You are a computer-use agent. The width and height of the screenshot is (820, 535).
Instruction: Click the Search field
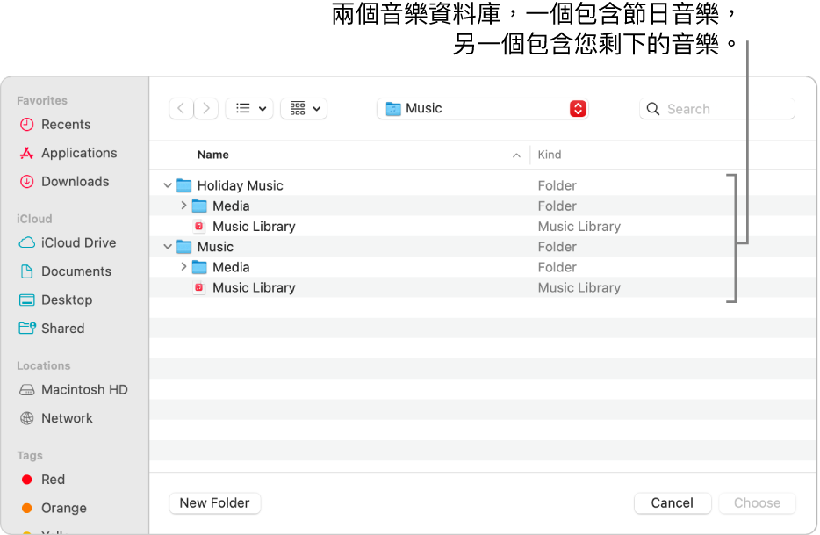click(x=717, y=109)
